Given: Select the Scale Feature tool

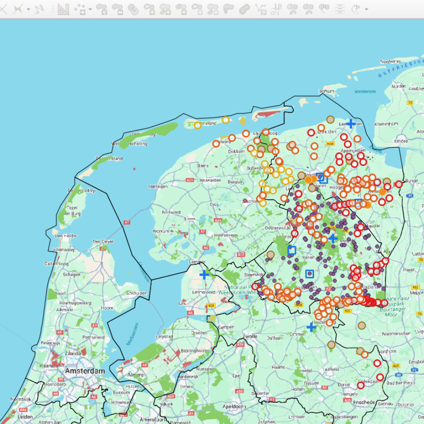Looking at the screenshot, I should [117, 9].
